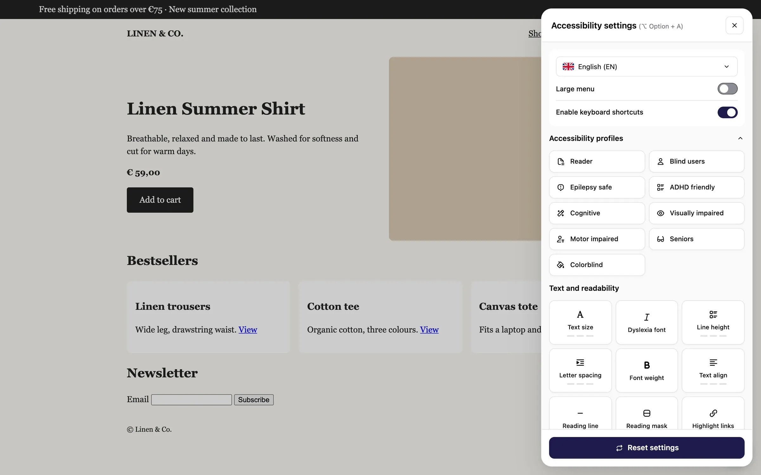Click the Reading line dash icon
Image resolution: width=761 pixels, height=475 pixels.
point(580,413)
